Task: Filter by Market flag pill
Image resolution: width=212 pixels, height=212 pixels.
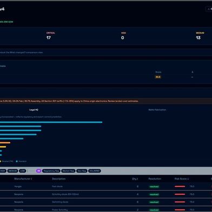Action: (68, 171)
